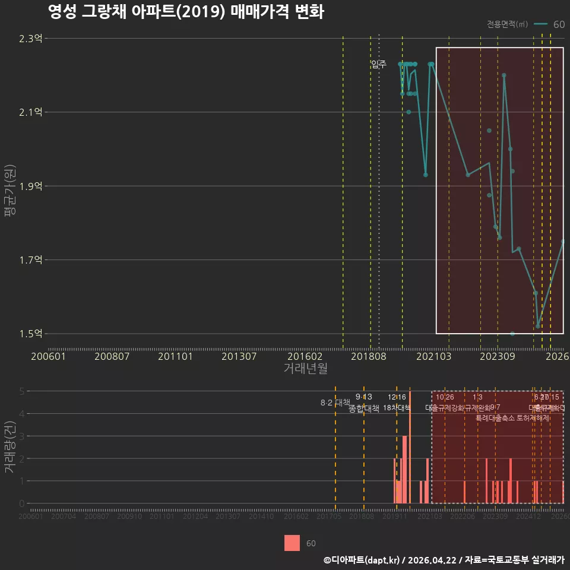Click the teal line swatch in top legend
Image resolution: width=570 pixels, height=570 pixels.
pyautogui.click(x=540, y=24)
